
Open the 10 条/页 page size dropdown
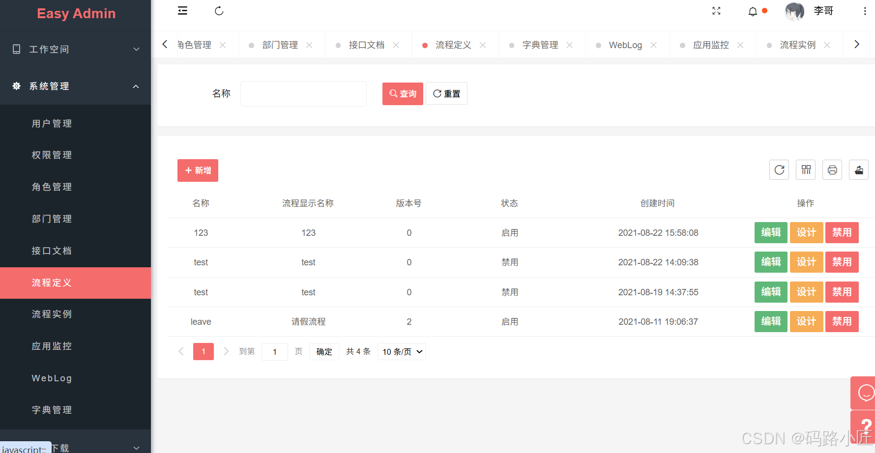(401, 351)
